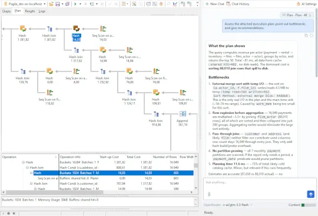Viewport: 318px width, 216px height.
Task: Select the Hash 74,00 plan node
Action: pyautogui.click(x=130, y=76)
